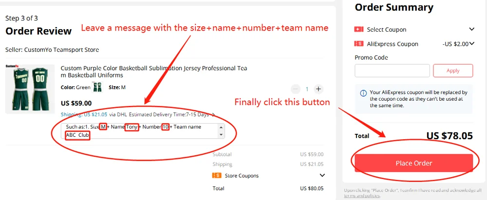Click the Step 3 of 3 label
487x200 pixels.
(22, 18)
